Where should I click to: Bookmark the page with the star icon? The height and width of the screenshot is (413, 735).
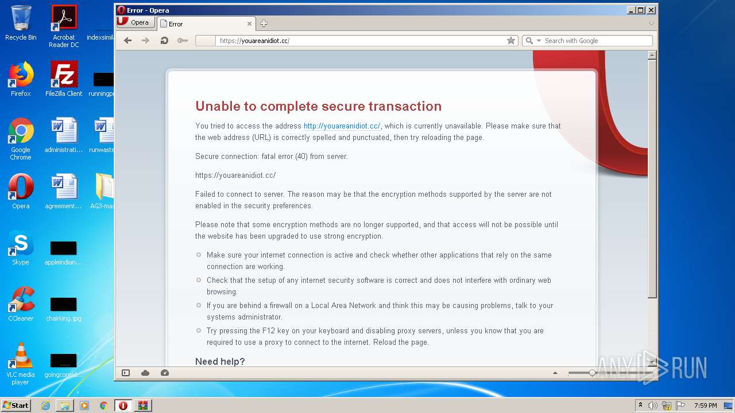[x=510, y=41]
